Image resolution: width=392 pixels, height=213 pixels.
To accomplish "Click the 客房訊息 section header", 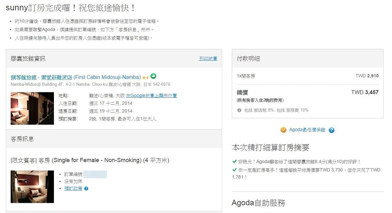I will coord(22,139).
